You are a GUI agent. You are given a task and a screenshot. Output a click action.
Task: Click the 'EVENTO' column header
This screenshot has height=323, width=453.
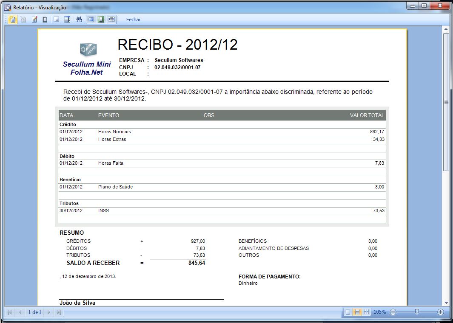tap(108, 115)
